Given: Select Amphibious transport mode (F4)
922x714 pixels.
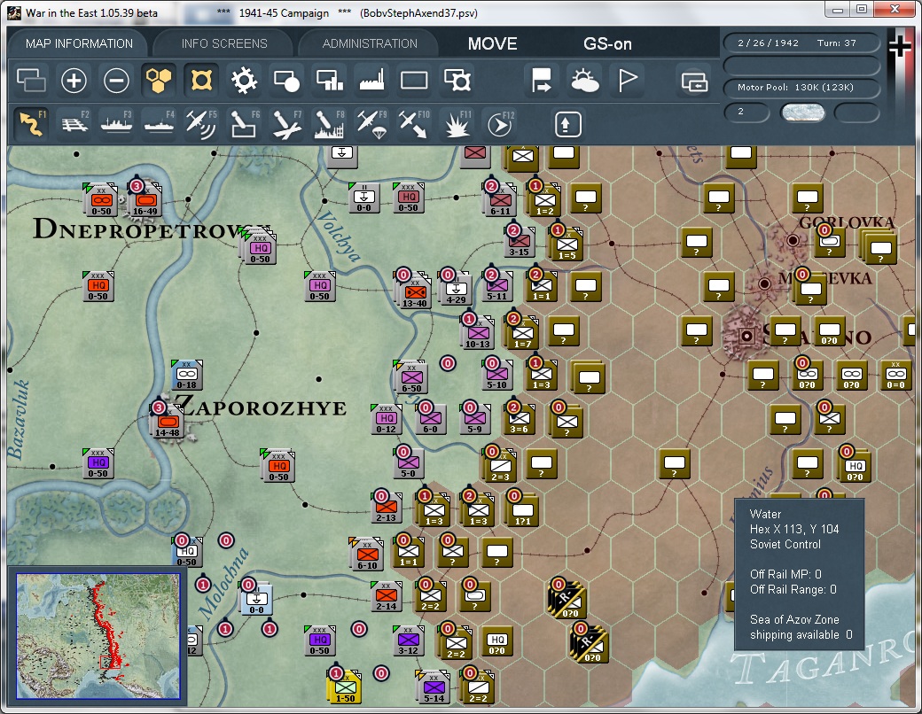Looking at the screenshot, I should tap(159, 124).
